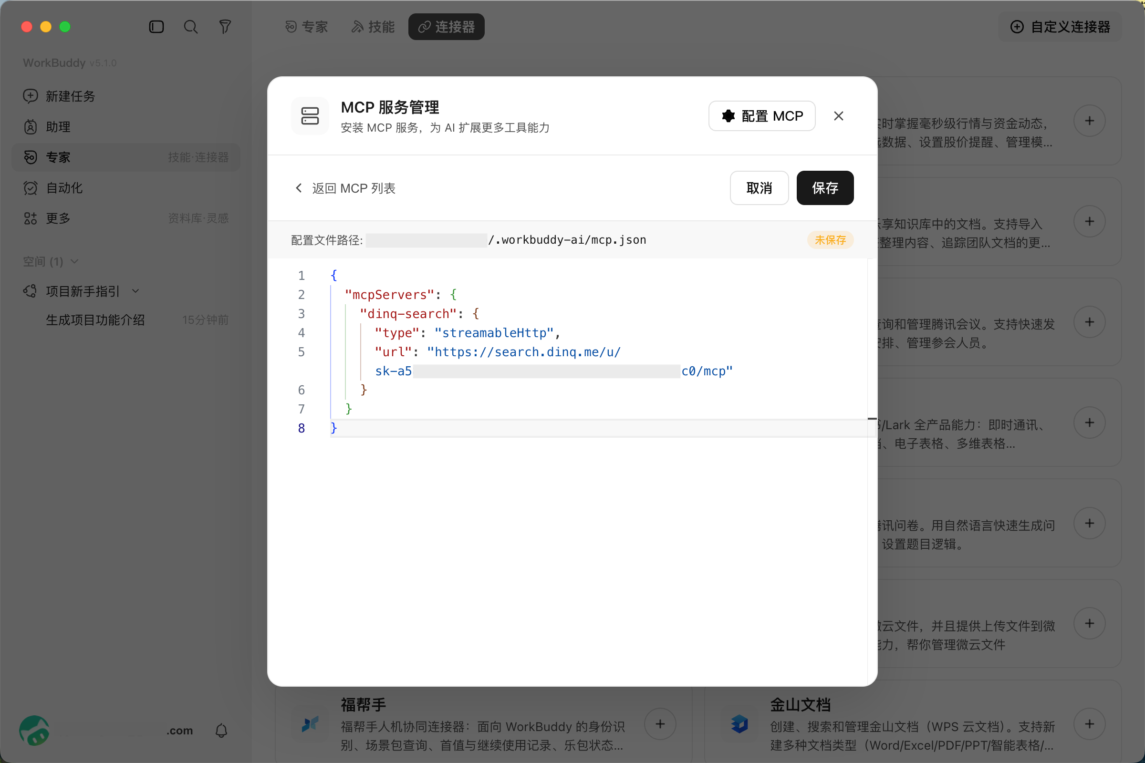Place cursor on "mcpServers" line
The width and height of the screenshot is (1145, 763).
401,294
